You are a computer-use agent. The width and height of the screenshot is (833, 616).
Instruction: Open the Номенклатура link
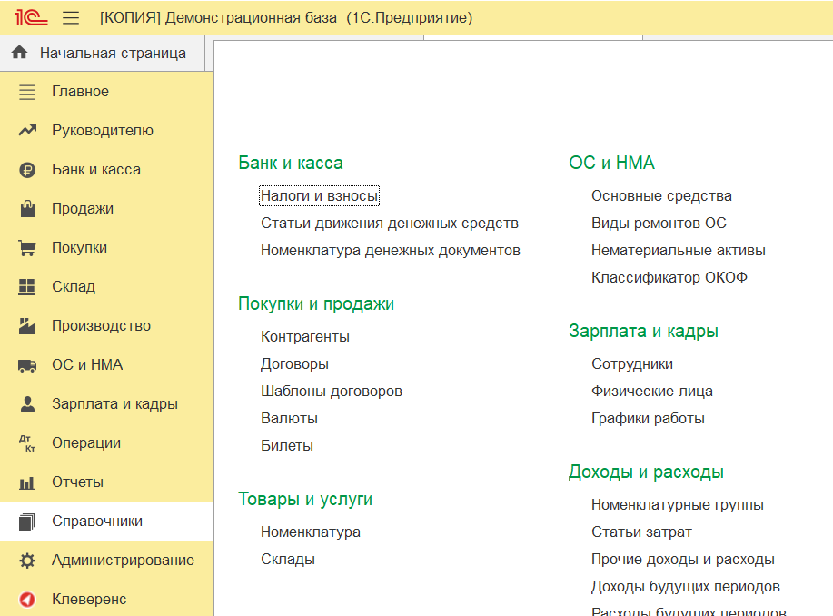310,532
